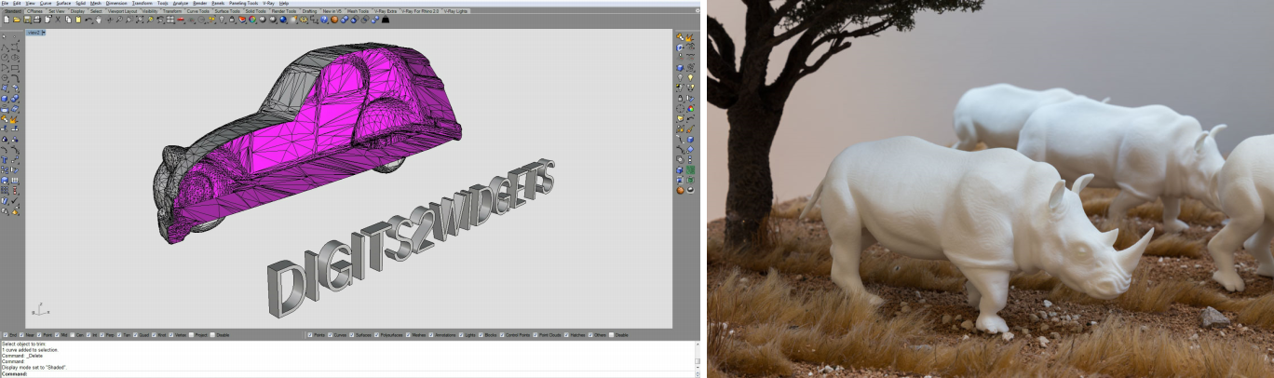This screenshot has width=1274, height=378.
Task: Open the Curve menu
Action: pyautogui.click(x=46, y=4)
